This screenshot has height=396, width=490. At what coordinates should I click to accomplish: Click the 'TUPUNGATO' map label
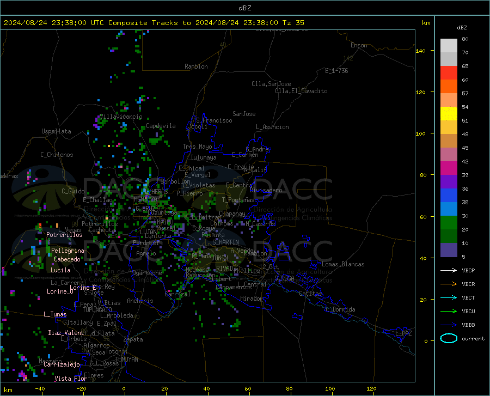(97, 310)
